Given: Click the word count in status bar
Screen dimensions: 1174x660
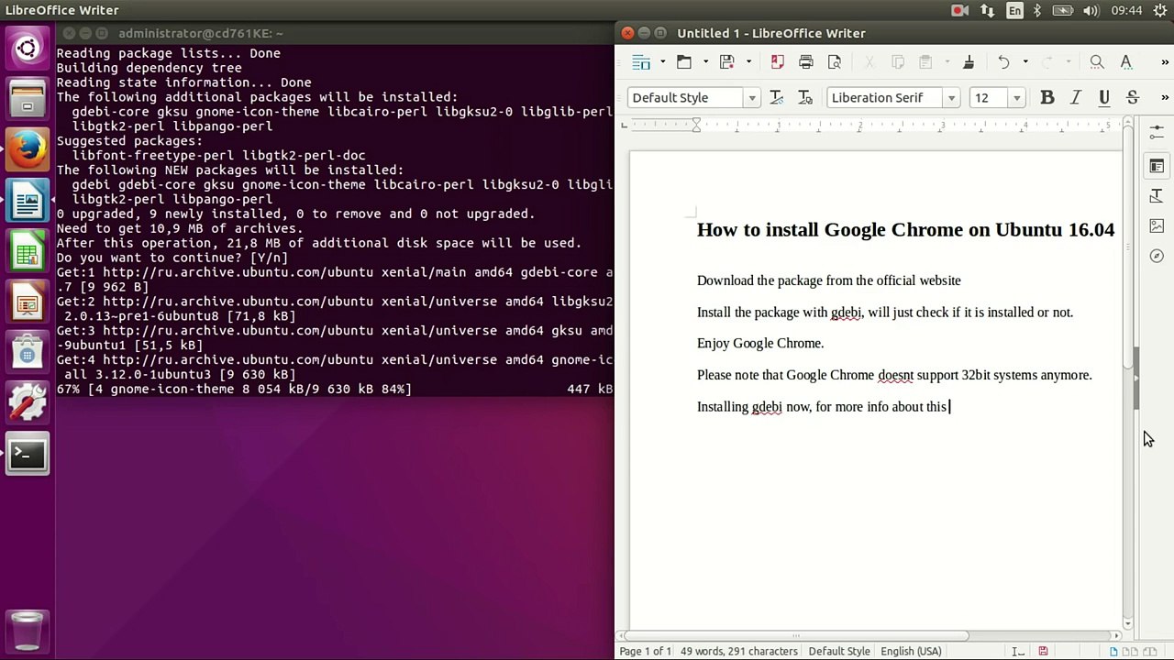Looking at the screenshot, I should 739,652.
